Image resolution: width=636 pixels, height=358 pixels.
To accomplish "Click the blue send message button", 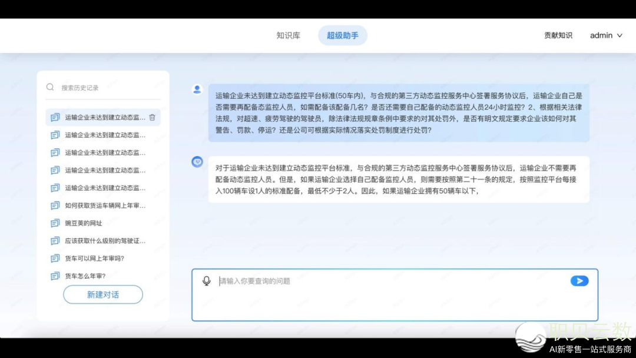I will click(579, 281).
